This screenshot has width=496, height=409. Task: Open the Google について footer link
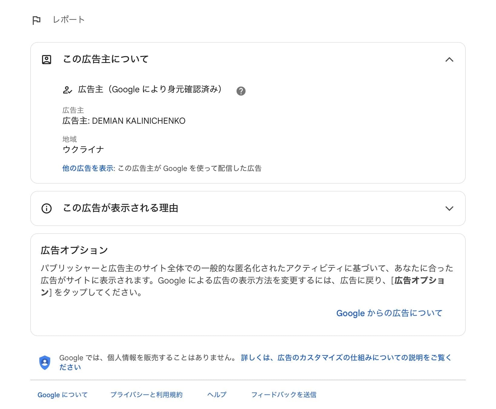63,395
